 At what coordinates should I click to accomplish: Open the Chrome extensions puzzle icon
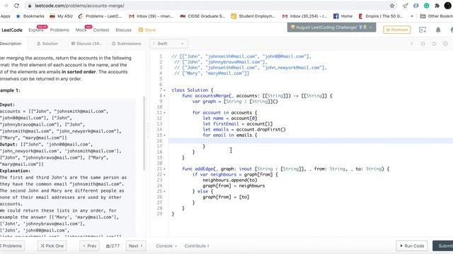437,6
